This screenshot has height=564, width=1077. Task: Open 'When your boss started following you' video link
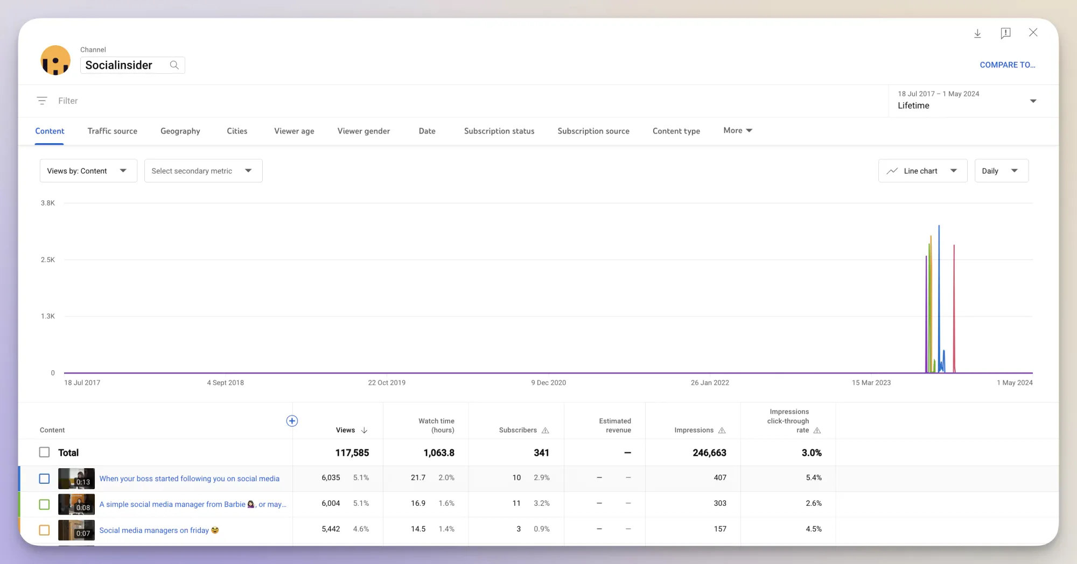tap(190, 478)
